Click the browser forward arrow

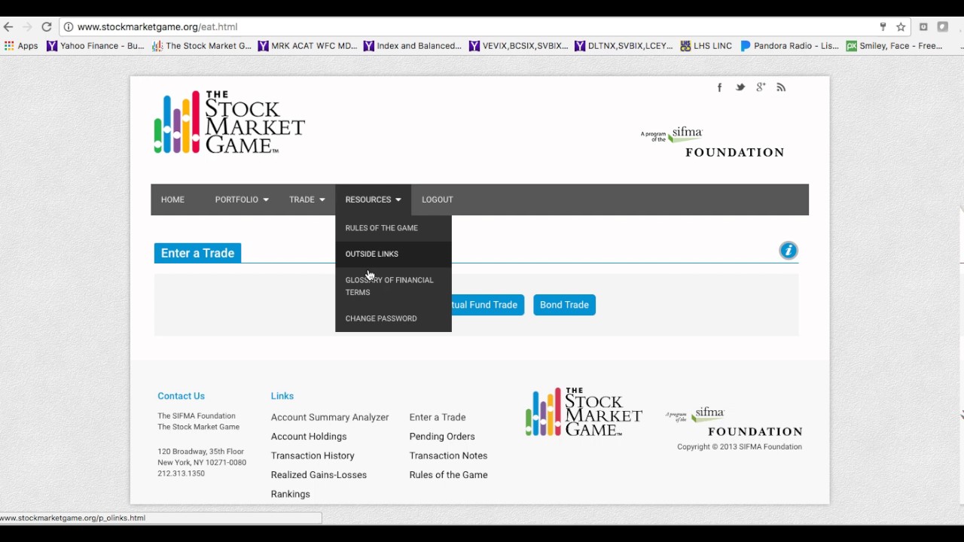pos(28,26)
